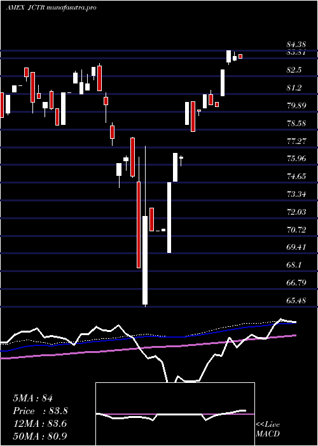Viewport: 318px width, 446px height.
Task: Click the 5MA : 84 value
Action: point(32,398)
